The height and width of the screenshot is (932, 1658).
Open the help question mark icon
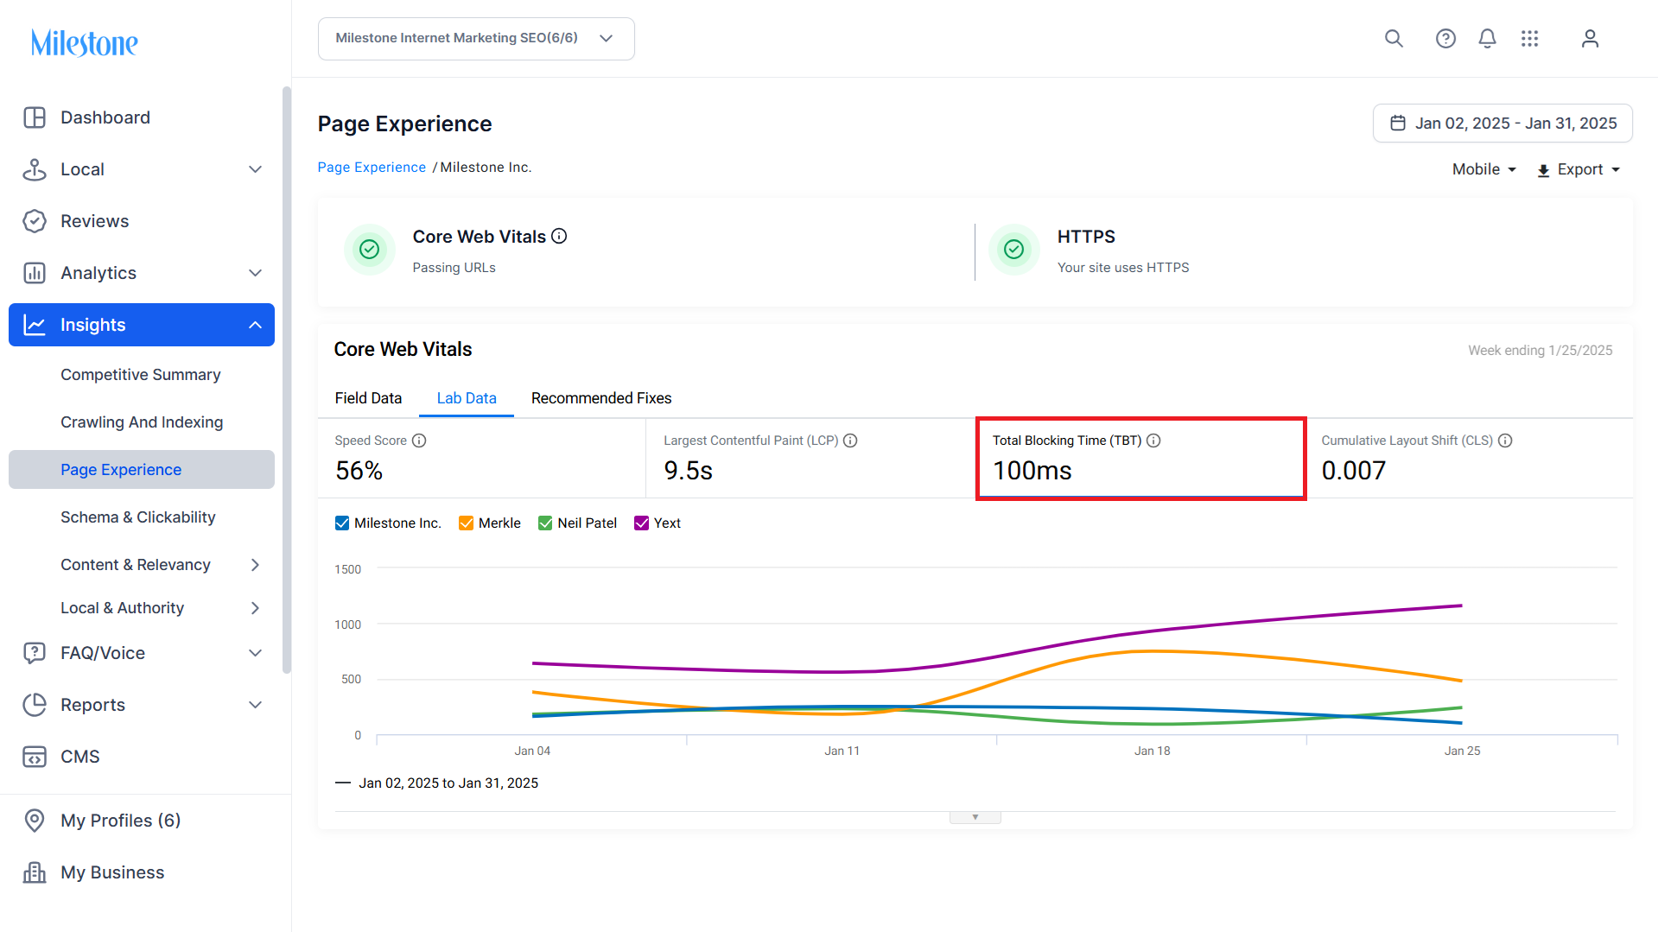click(x=1445, y=39)
